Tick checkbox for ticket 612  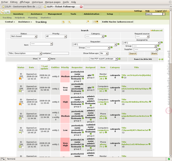[23, 133]
